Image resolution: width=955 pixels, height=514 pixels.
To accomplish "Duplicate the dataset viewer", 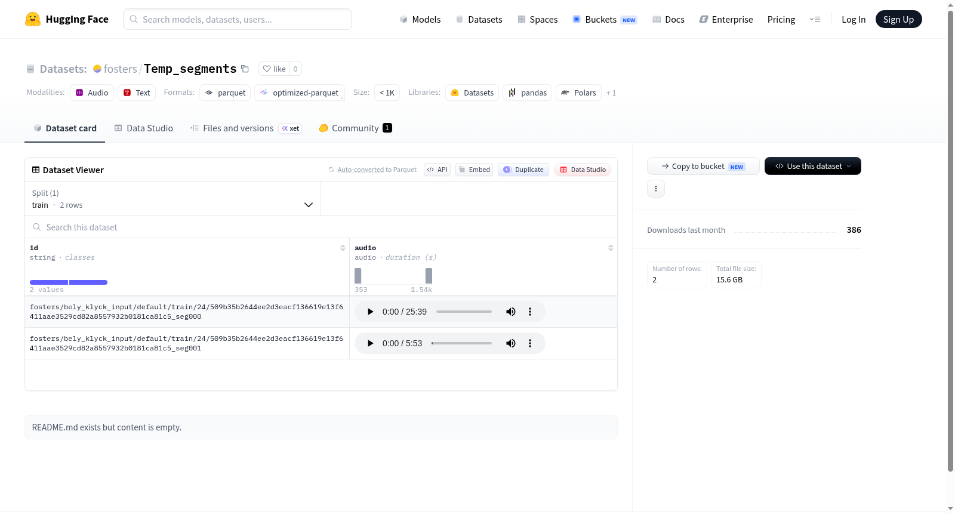I will (523, 170).
